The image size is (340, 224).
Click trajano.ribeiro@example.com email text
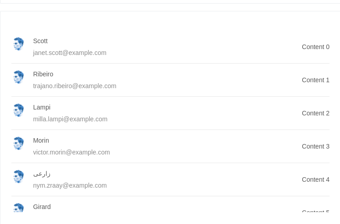click(75, 86)
